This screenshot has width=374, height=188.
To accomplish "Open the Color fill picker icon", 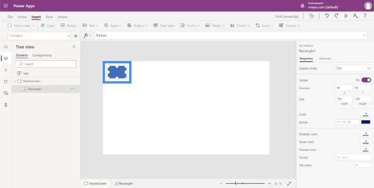I will point(366,114).
